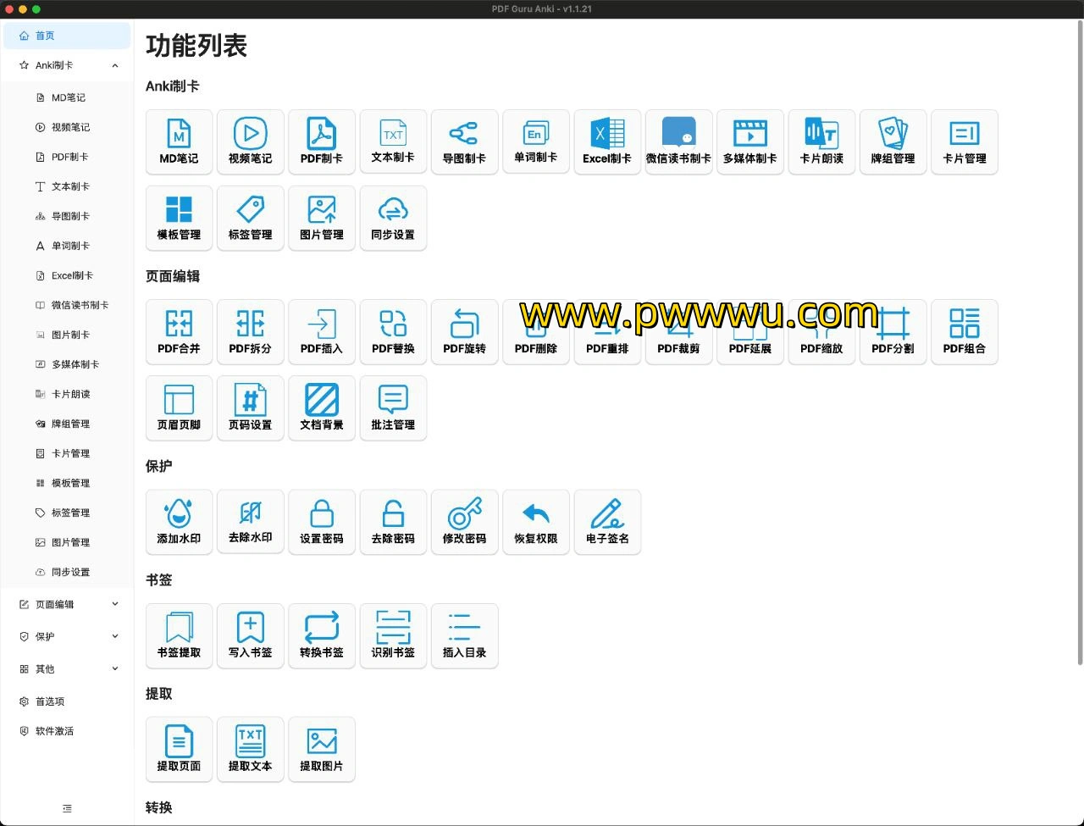
Task: Select 单词制卡 in the sidebar list
Action: (x=68, y=246)
